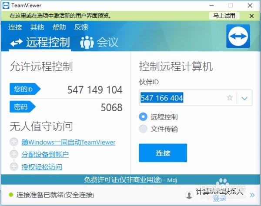This screenshot has width=261, height=206.
Task: Open the 反馈 menu
Action: (81, 27)
